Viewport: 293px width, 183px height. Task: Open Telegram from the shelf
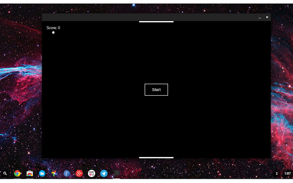(x=104, y=173)
